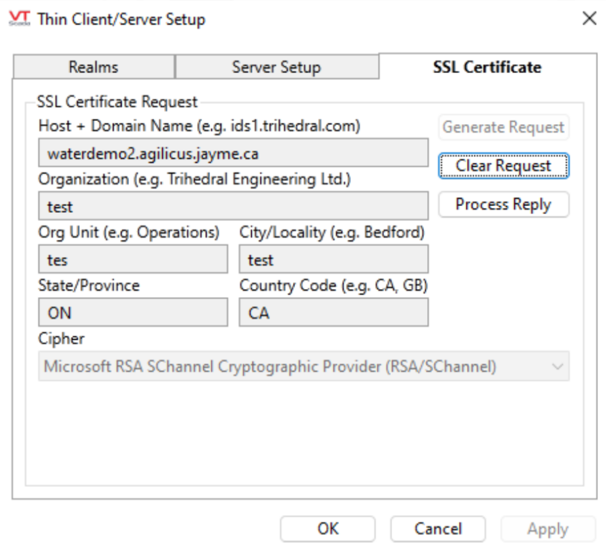Dismiss the dialog with Cancel
The image size is (606, 555).
pos(438,529)
